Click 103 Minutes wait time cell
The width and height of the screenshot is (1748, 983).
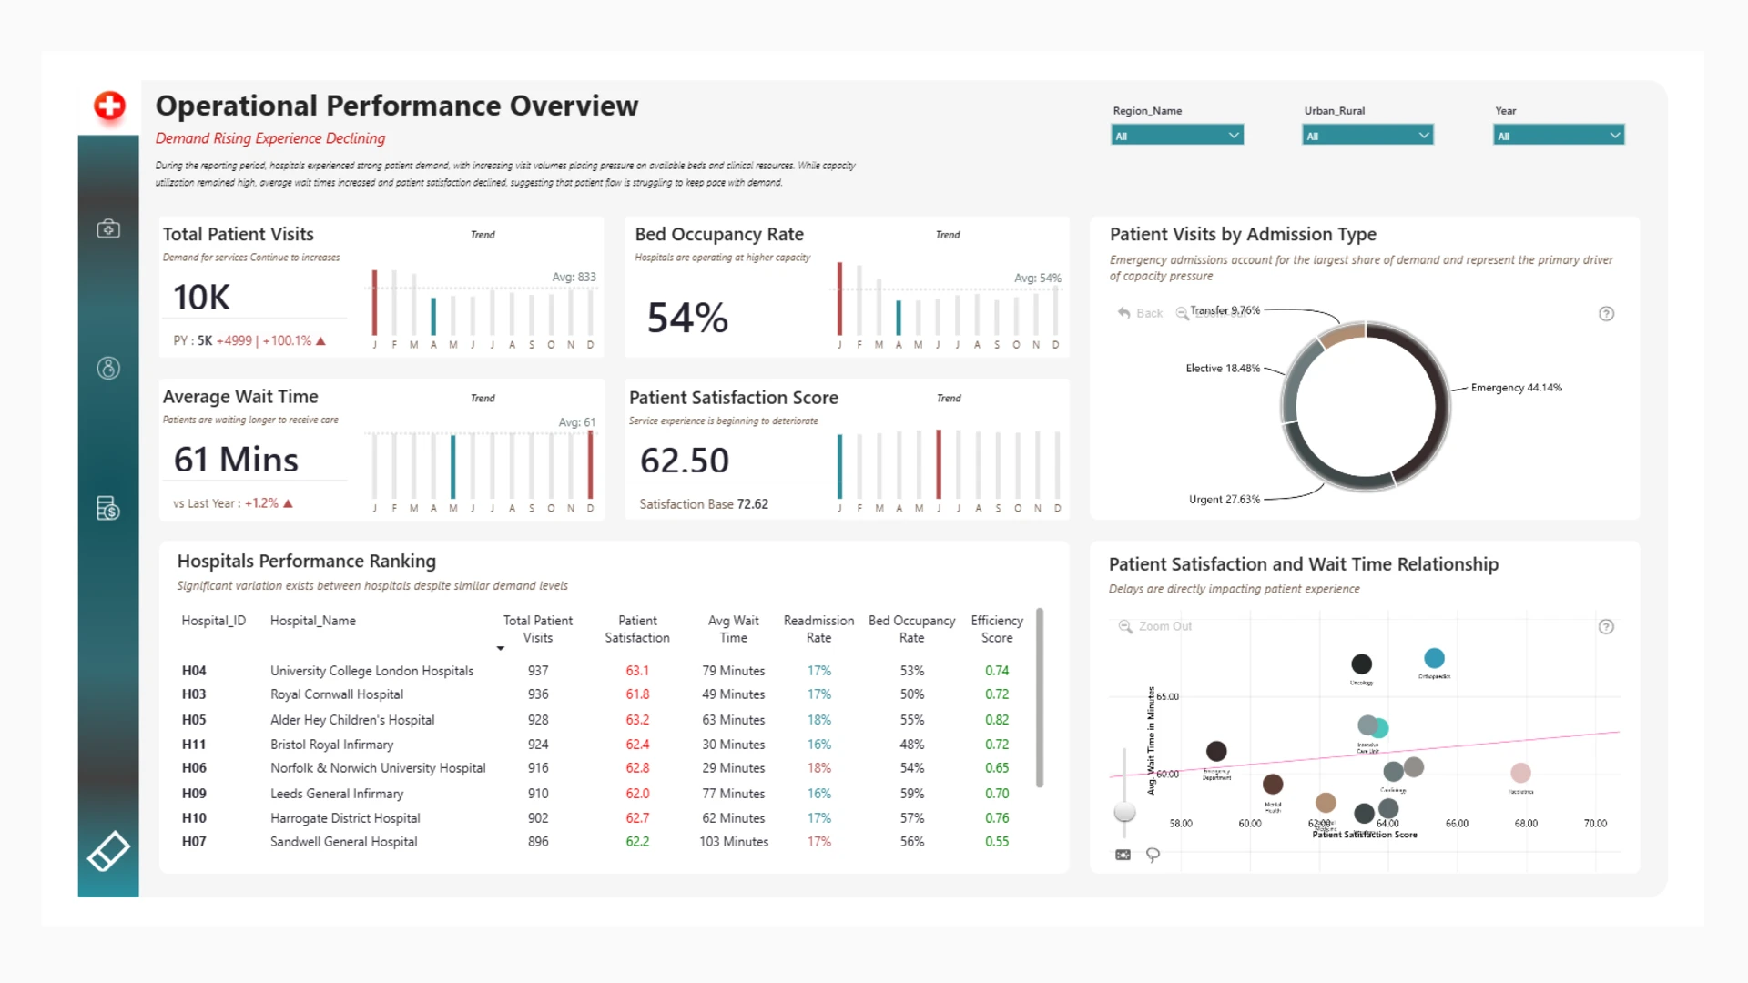[734, 842]
